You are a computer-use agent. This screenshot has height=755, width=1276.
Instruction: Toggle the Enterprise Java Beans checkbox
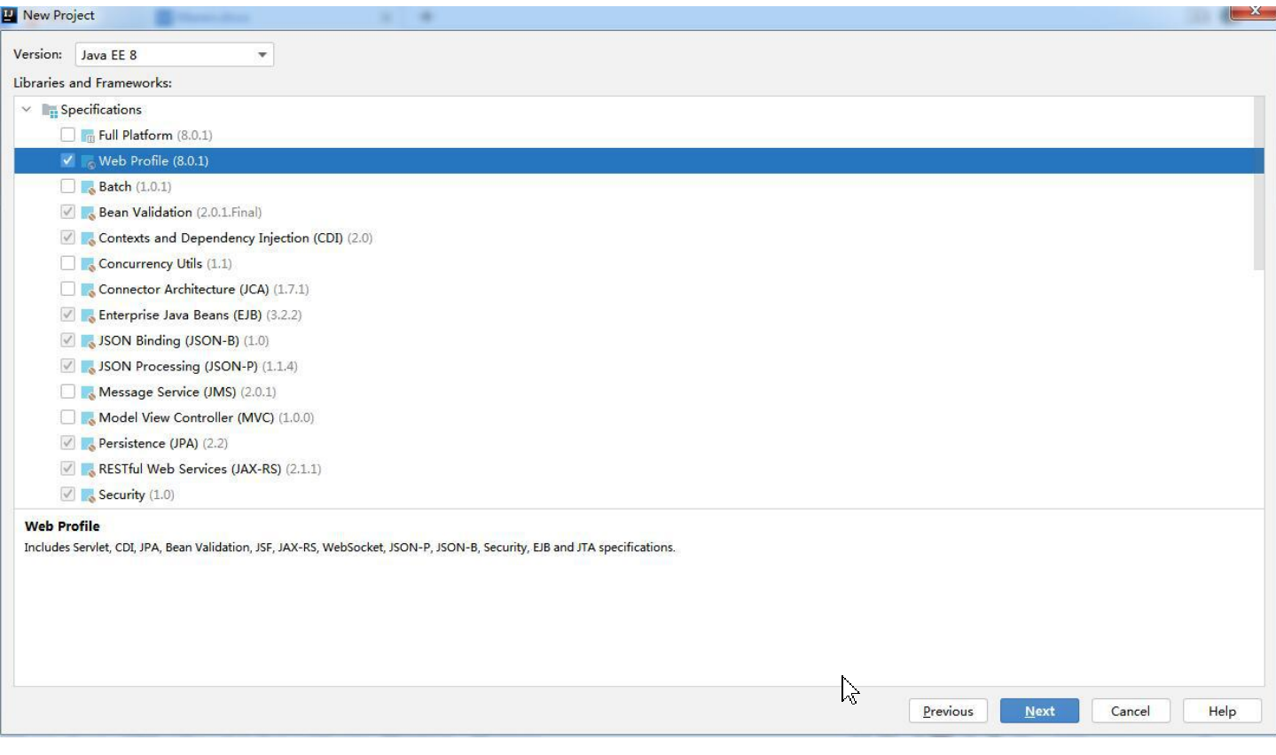pos(67,315)
